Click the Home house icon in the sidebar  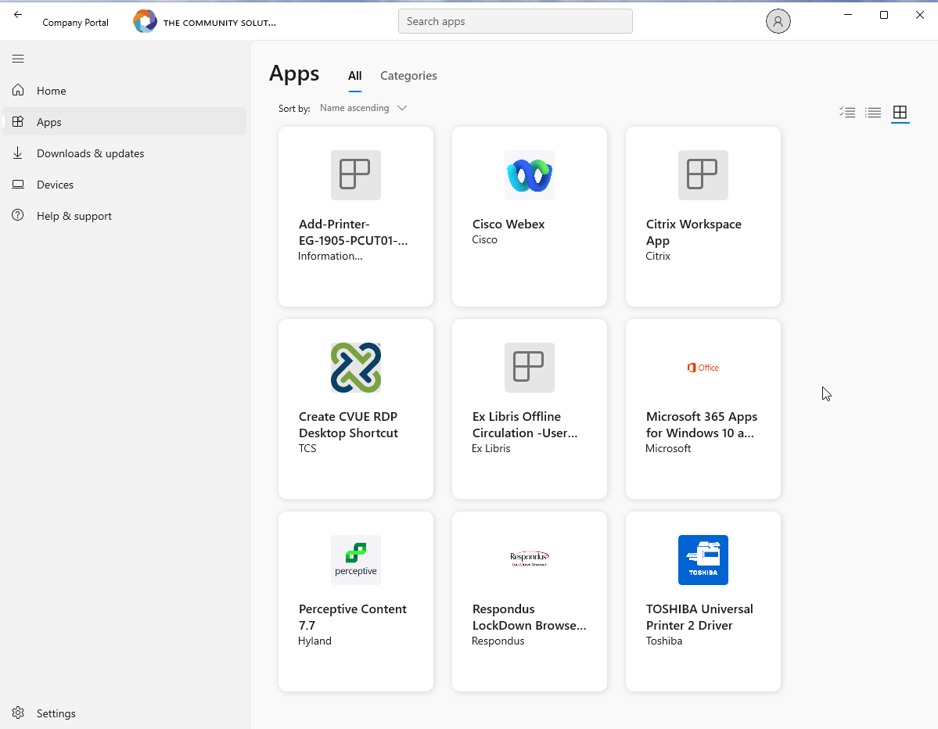[18, 90]
